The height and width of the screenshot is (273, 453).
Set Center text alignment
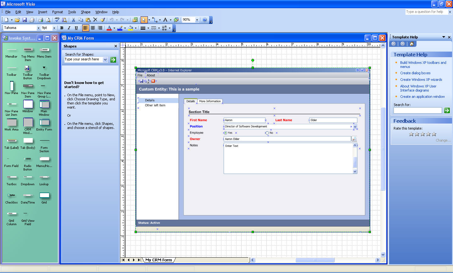click(93, 28)
